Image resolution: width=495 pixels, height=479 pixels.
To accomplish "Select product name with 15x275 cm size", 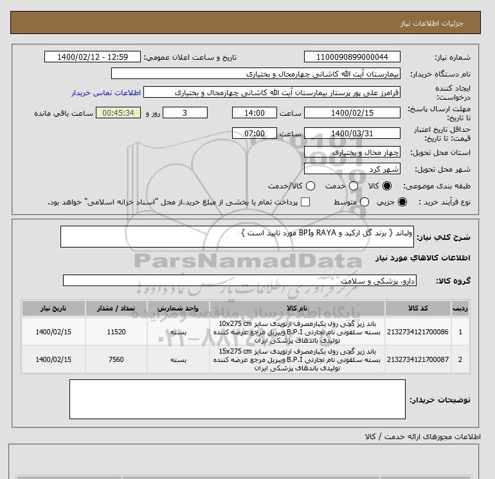I will pos(297,359).
